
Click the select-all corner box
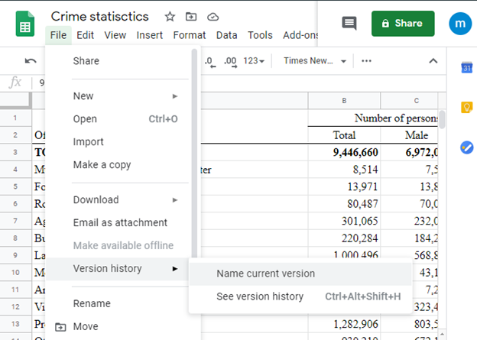click(x=15, y=101)
